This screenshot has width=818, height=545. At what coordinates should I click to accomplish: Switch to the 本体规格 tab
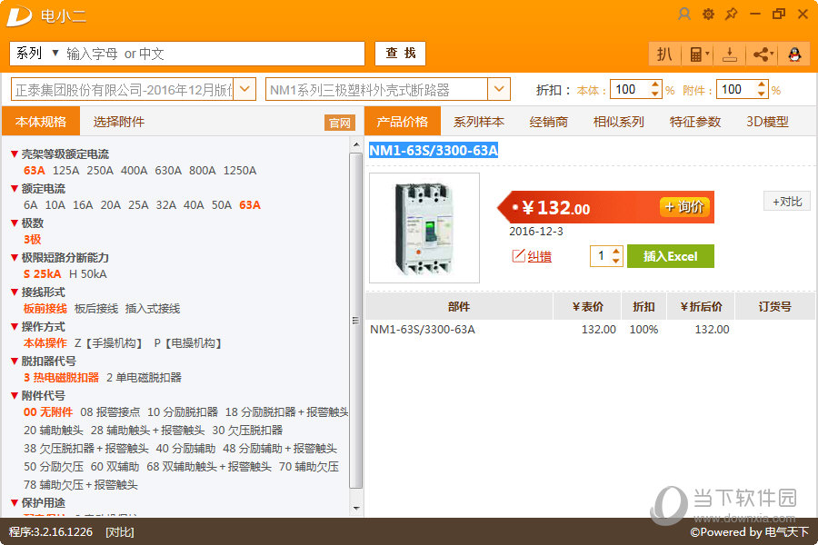click(41, 121)
